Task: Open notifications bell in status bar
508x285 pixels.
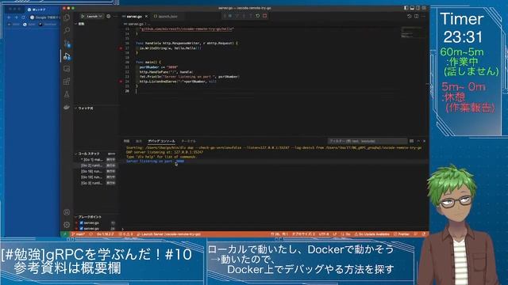Action: click(424, 234)
